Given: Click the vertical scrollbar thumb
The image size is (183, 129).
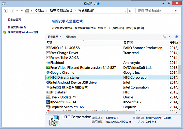Looking at the screenshot, I should coord(180,70).
